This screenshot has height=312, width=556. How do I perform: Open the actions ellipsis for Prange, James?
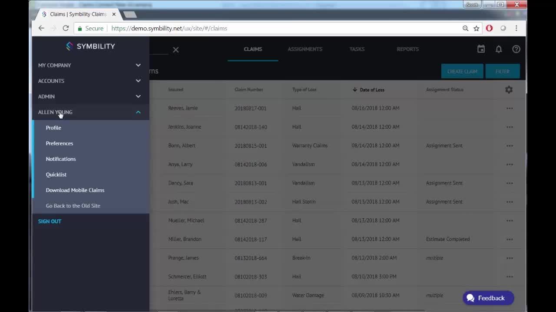click(x=510, y=258)
